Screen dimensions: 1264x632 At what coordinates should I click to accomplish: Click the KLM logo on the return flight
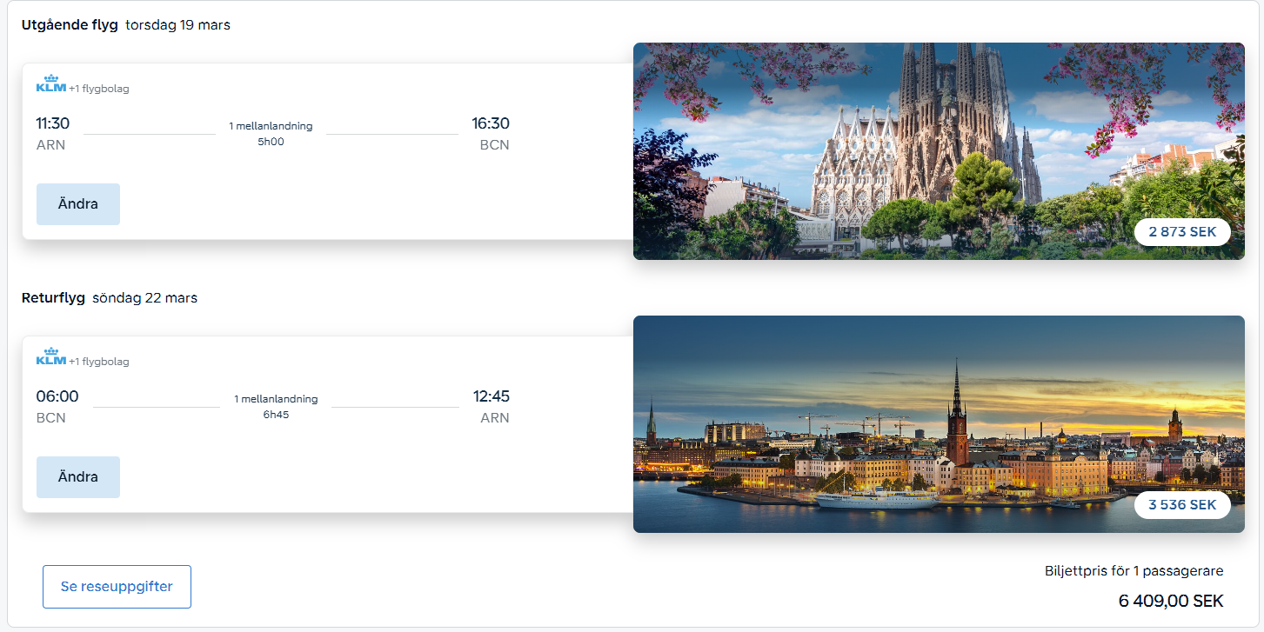(x=50, y=357)
